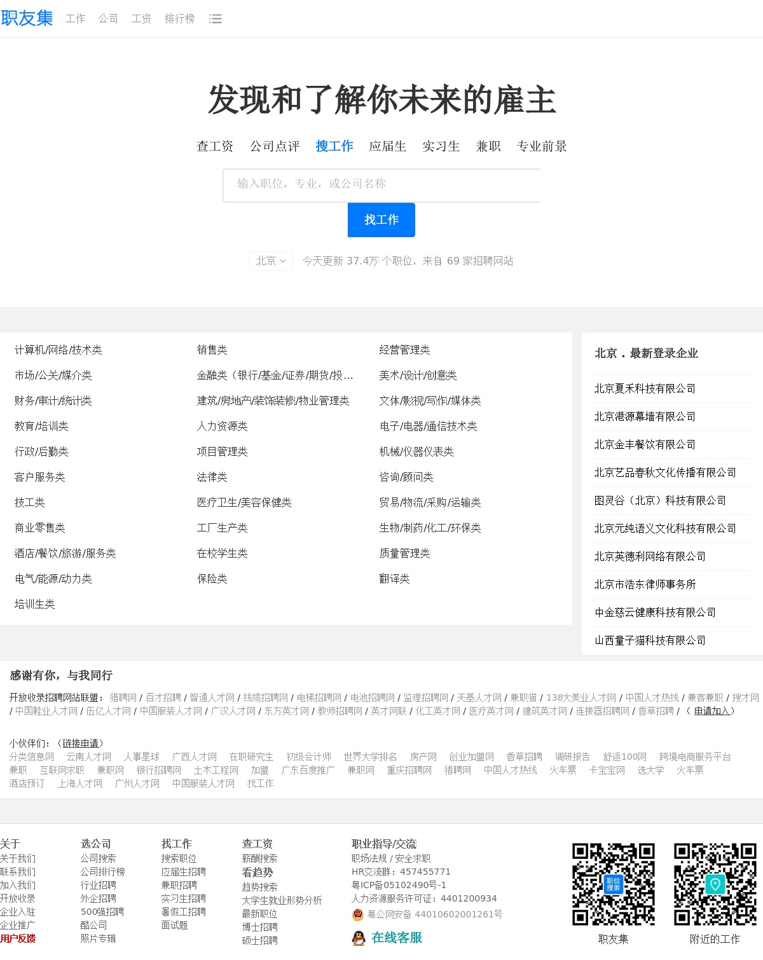
Task: Open 公司排行榜 footer link
Action: pyautogui.click(x=103, y=872)
